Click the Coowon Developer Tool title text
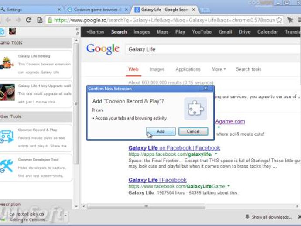301x226 pixels. (38, 160)
